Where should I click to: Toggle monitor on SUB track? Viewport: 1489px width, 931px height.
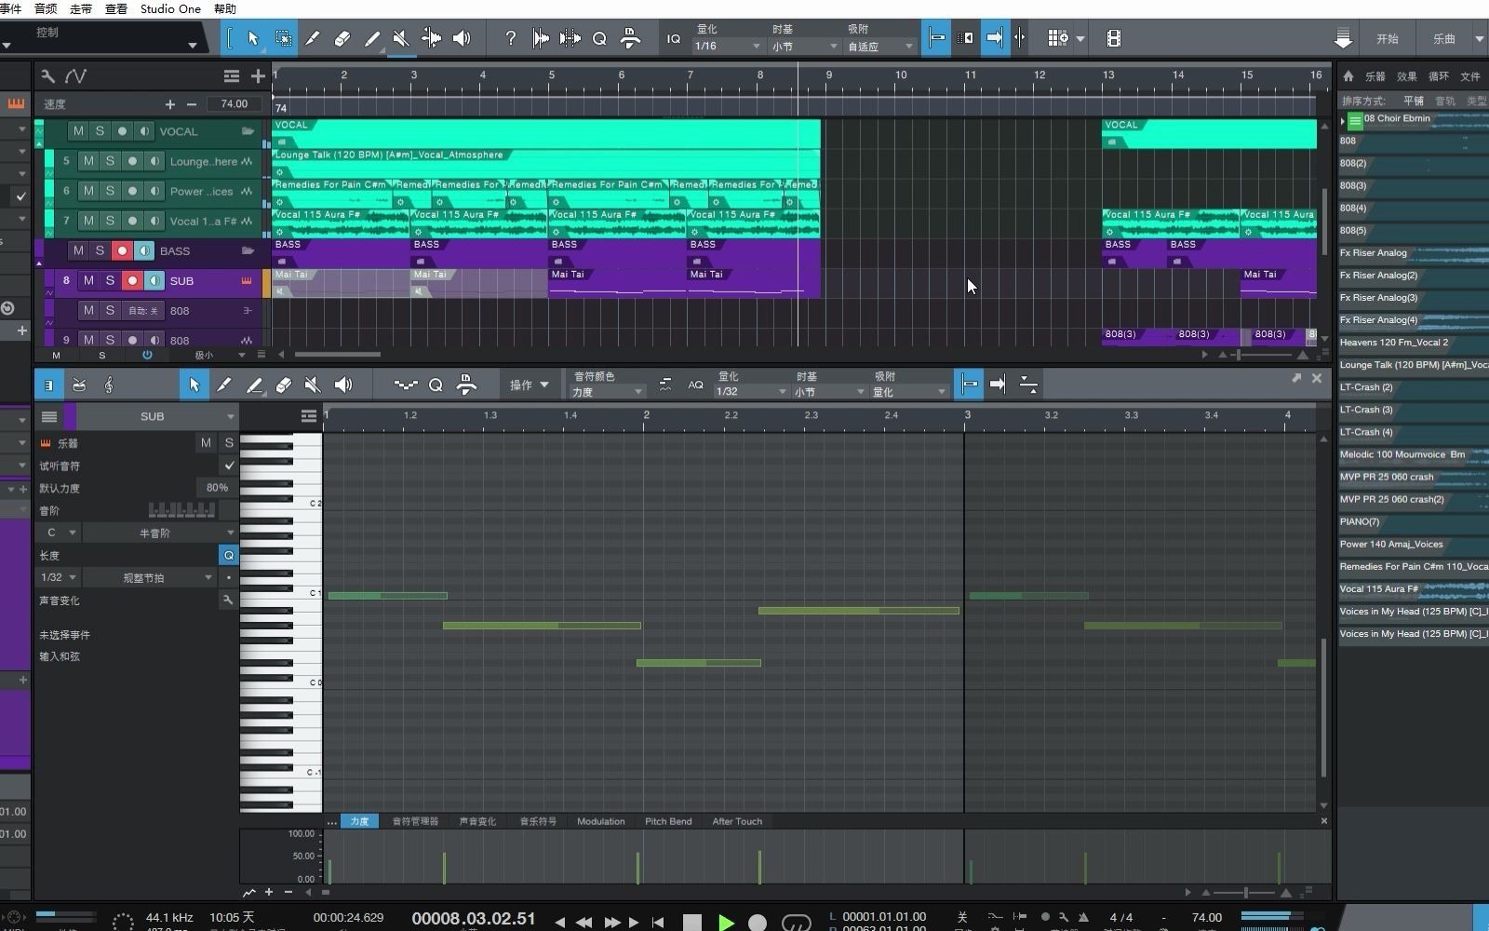tap(154, 280)
